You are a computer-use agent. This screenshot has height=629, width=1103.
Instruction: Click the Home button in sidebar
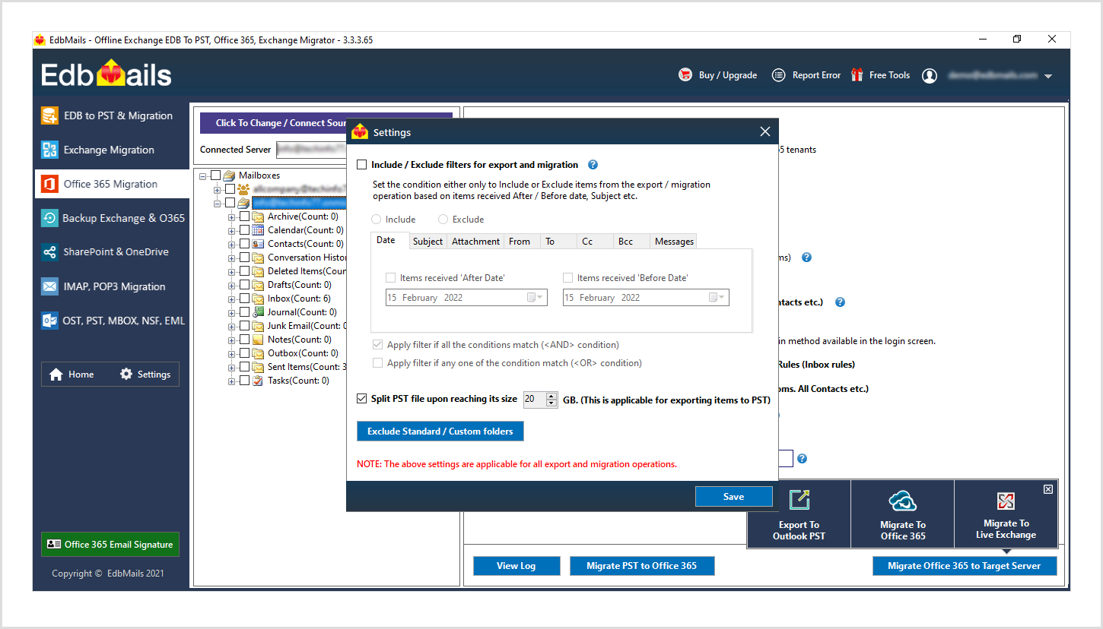pos(72,375)
